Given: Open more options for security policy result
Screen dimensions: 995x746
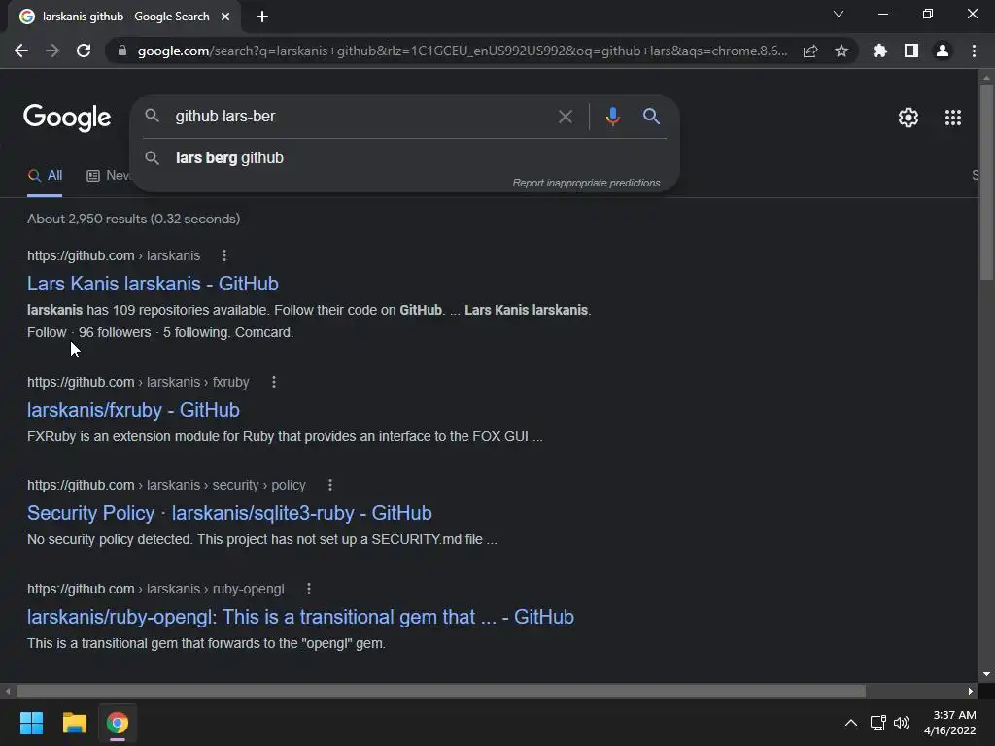Looking at the screenshot, I should click(330, 485).
